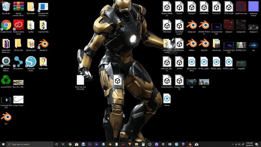Select the All Save files folder
This screenshot has height=147, width=261.
[x=18, y=44]
